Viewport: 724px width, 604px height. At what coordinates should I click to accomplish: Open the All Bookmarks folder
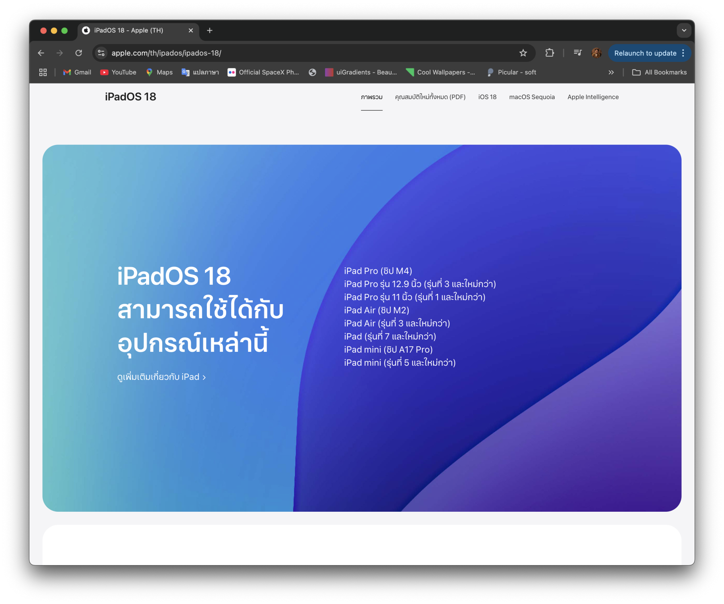pyautogui.click(x=659, y=72)
